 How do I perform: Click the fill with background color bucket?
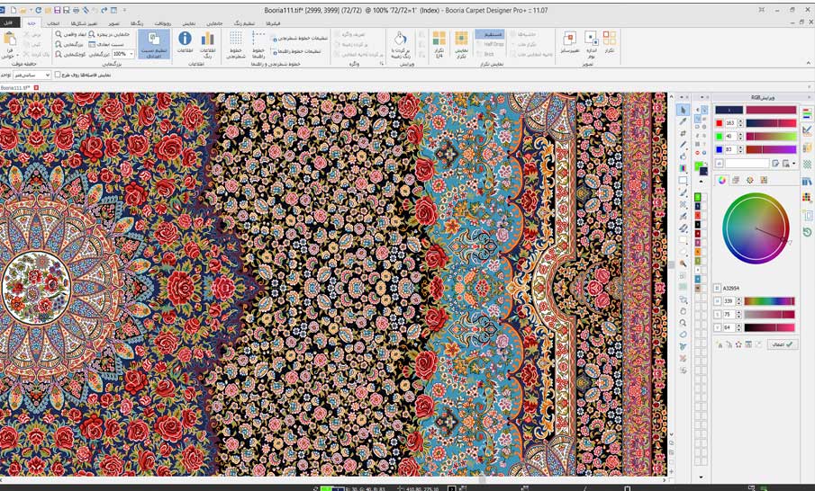(400, 43)
